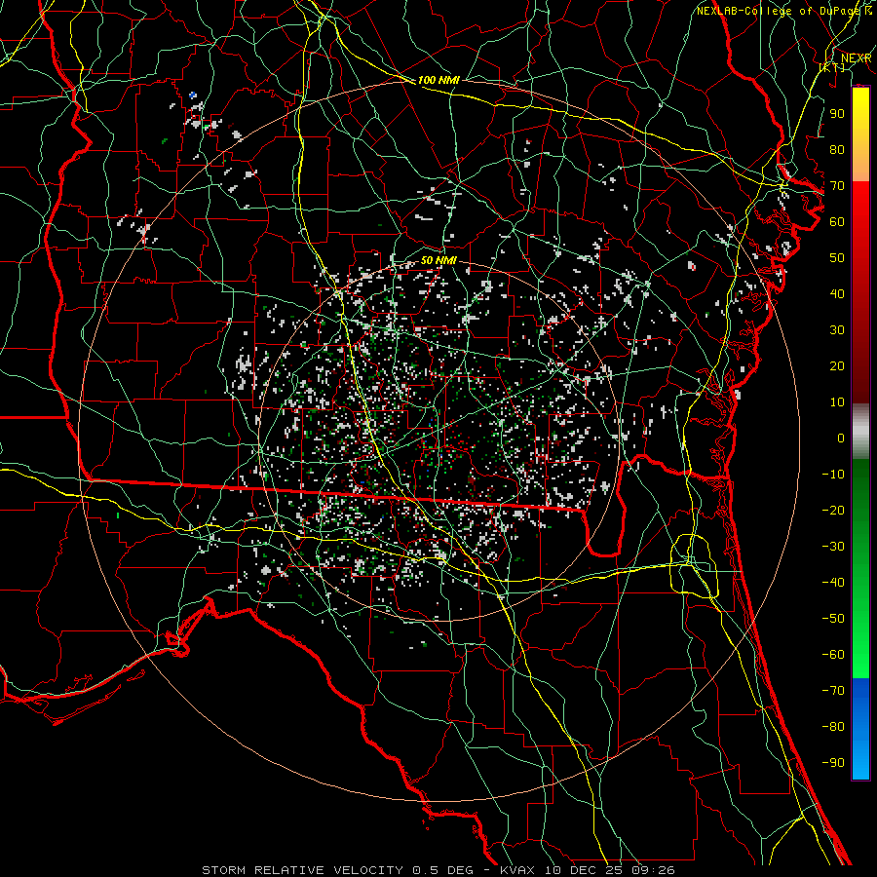Click the -50 value on velocity scale
The height and width of the screenshot is (877, 877).
tap(833, 619)
